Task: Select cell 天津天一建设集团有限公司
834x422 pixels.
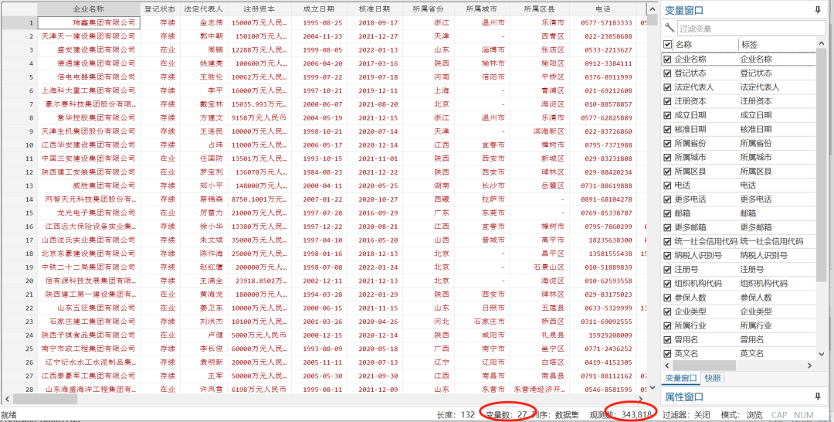Action: click(x=89, y=36)
